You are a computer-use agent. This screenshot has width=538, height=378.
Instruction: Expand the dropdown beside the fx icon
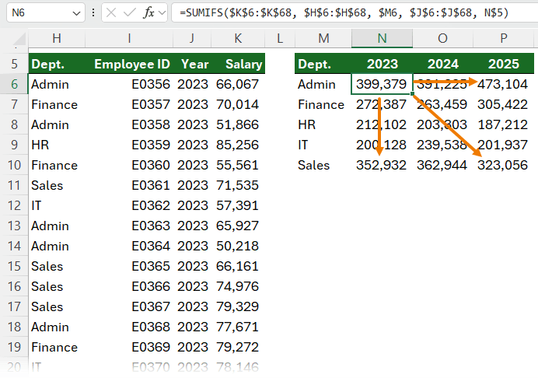(x=162, y=13)
